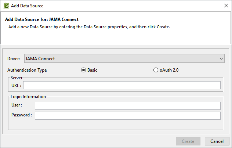
Task: Click the "URL :" field label
Action: tap(16, 86)
